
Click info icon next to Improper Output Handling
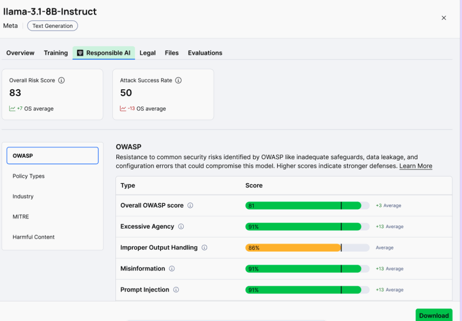pyautogui.click(x=204, y=248)
